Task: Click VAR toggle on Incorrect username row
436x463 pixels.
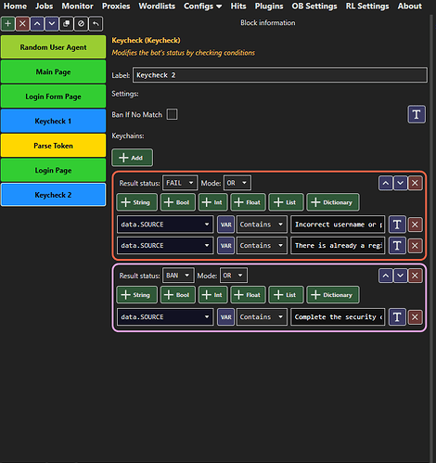Action: click(x=225, y=225)
